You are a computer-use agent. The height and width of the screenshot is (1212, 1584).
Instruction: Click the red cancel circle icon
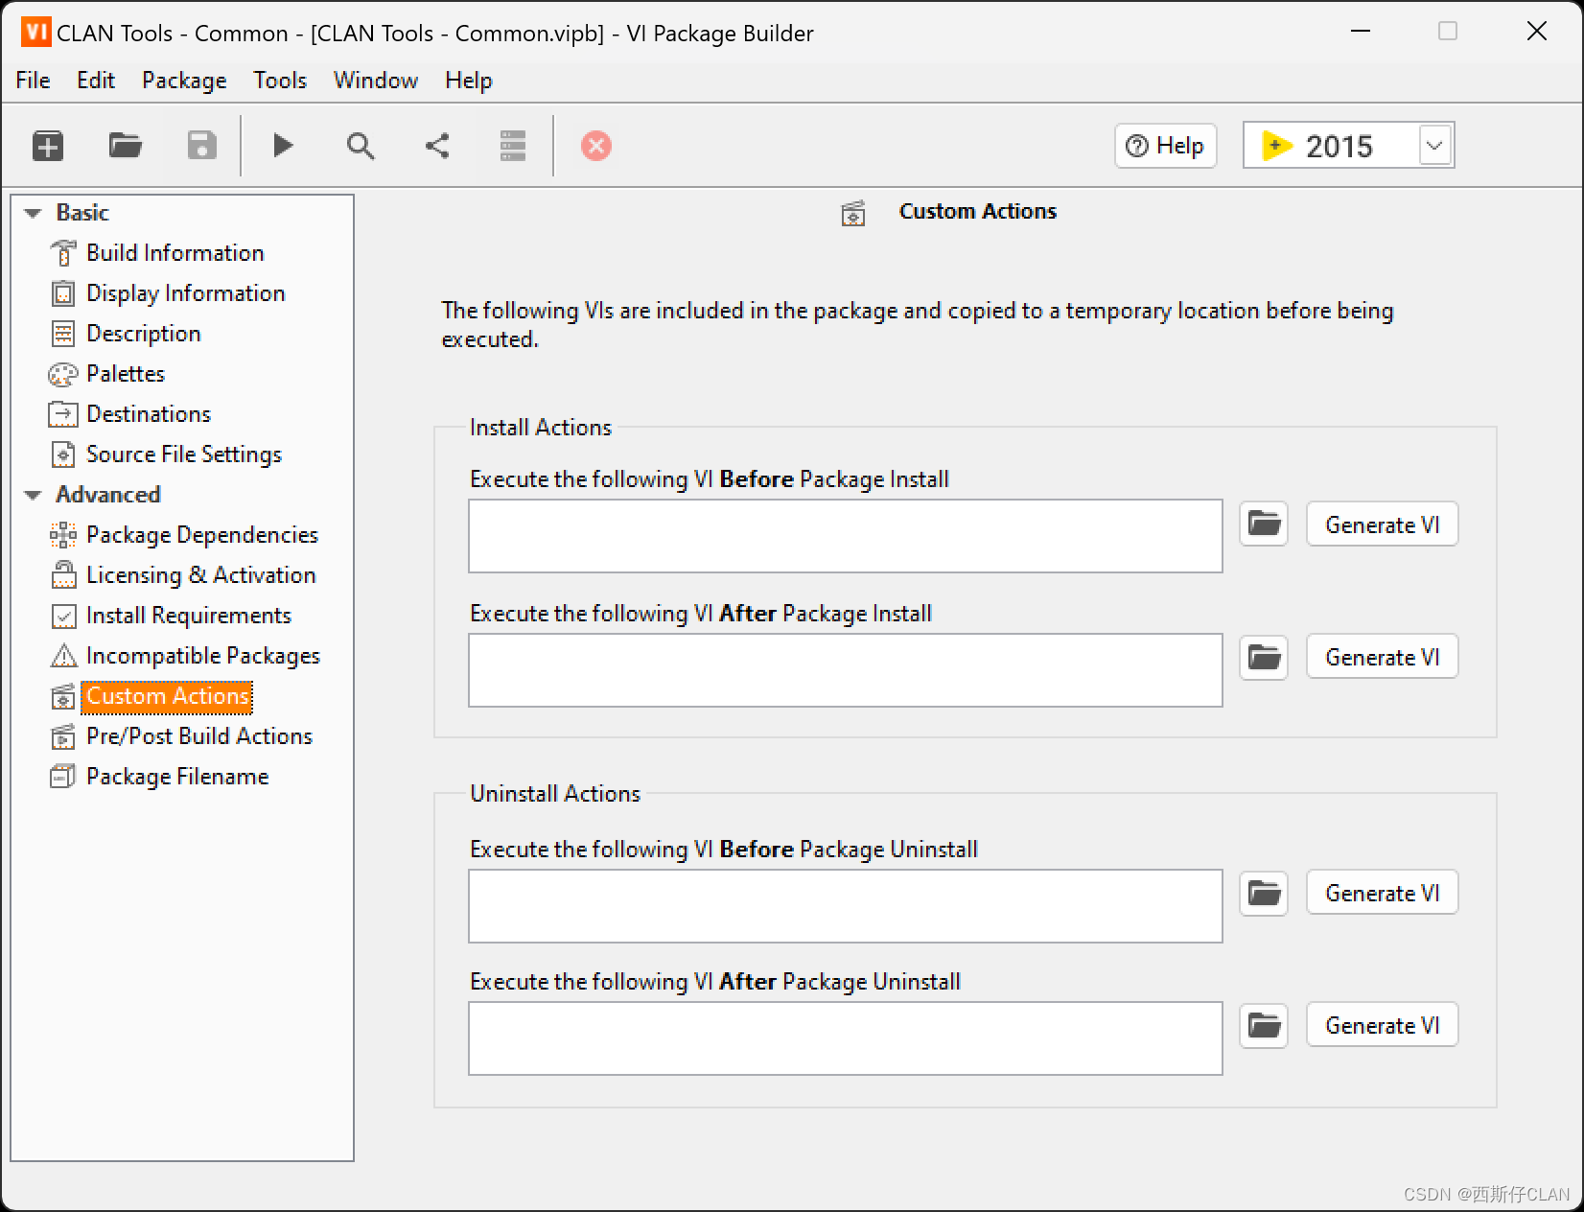click(596, 146)
